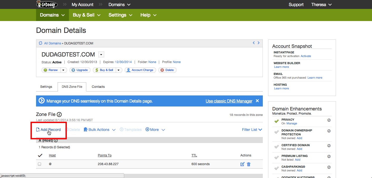
Task: Click the Buy & Sell domain button
Action: 104,70
